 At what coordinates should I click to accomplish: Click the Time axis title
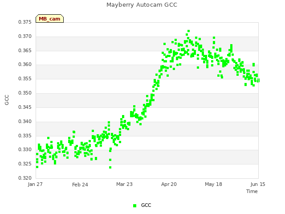click(x=252, y=191)
